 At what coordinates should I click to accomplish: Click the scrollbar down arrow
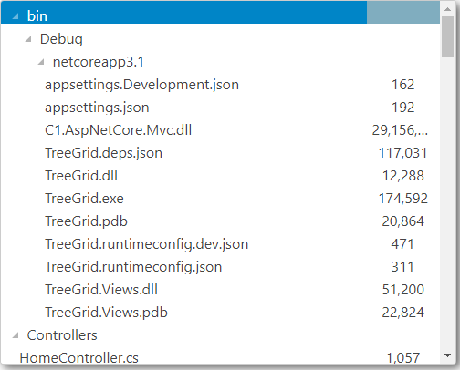pos(447,355)
